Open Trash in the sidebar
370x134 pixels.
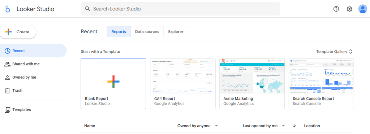point(33,91)
